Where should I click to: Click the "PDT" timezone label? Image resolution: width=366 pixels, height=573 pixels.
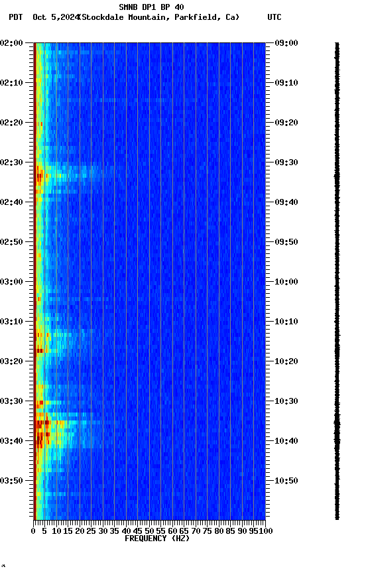click(x=16, y=17)
